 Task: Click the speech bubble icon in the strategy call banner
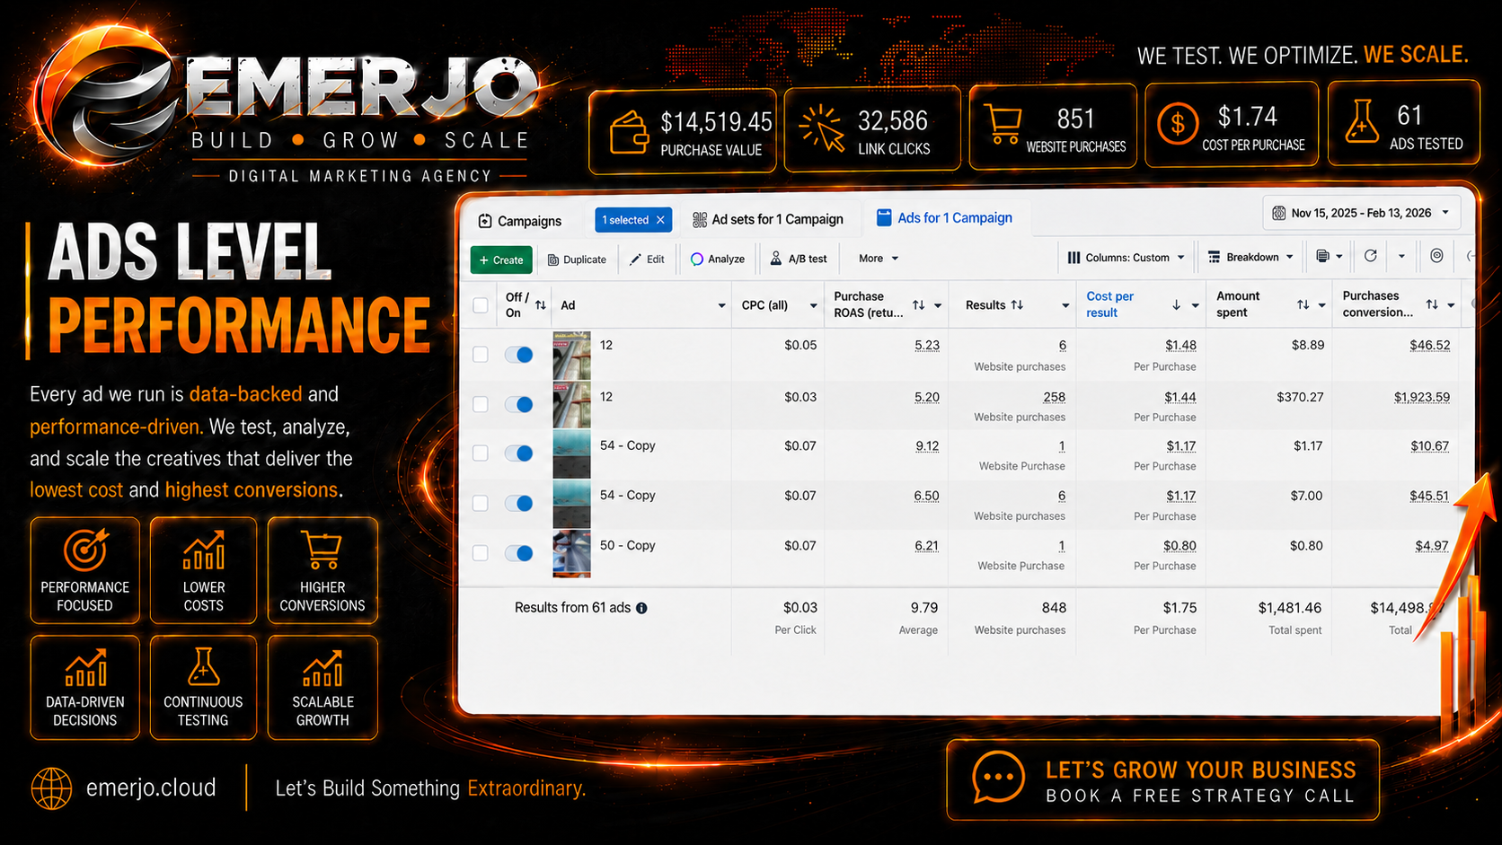tap(998, 777)
